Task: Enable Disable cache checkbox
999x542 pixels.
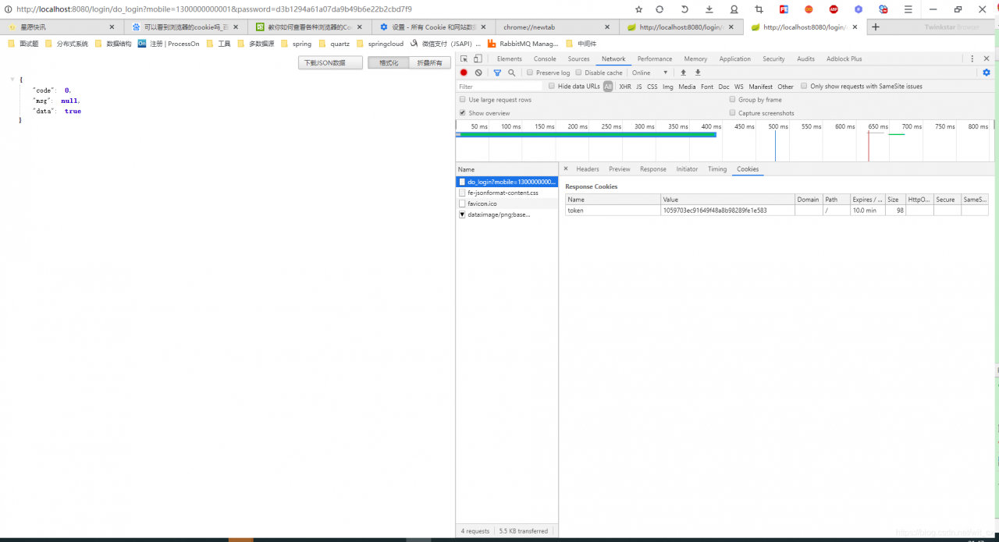Action: coord(578,73)
